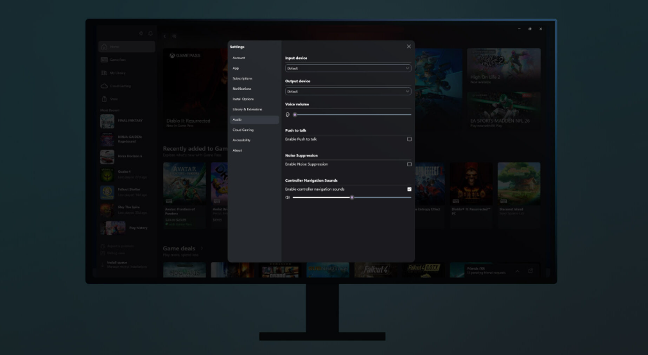
Task: Click the speaker icon under controller navigation sounds
Action: pyautogui.click(x=288, y=197)
